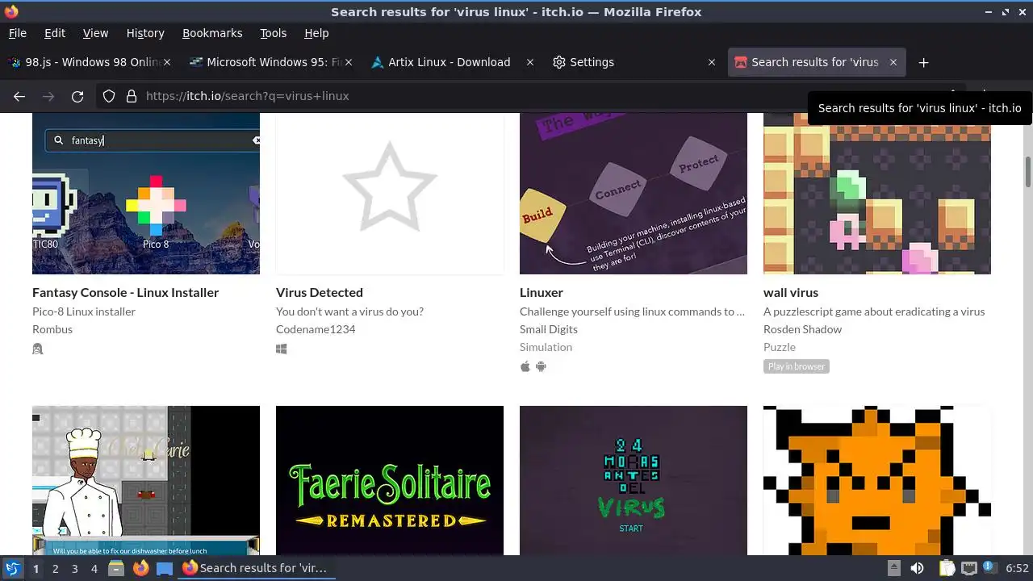Close the 98.js Windows 98 tab

click(168, 62)
